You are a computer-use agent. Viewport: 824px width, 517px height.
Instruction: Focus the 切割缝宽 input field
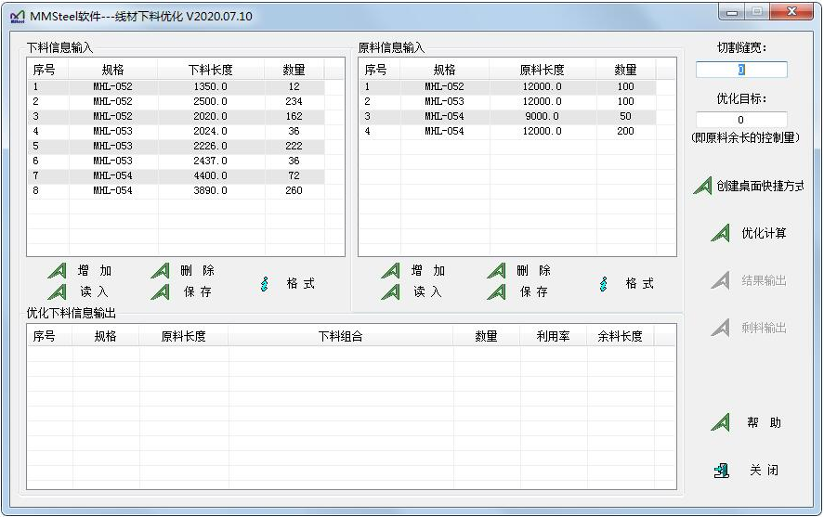[x=741, y=70]
